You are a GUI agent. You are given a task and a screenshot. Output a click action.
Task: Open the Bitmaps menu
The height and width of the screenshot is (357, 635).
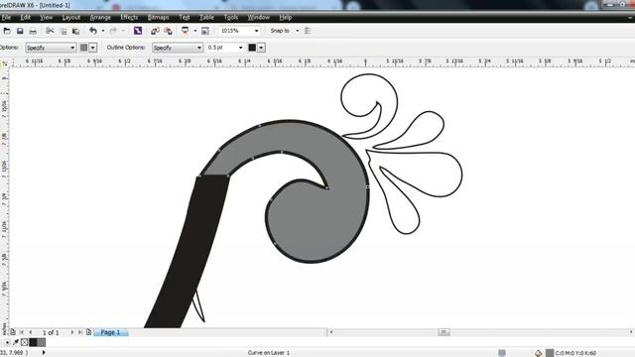[158, 18]
